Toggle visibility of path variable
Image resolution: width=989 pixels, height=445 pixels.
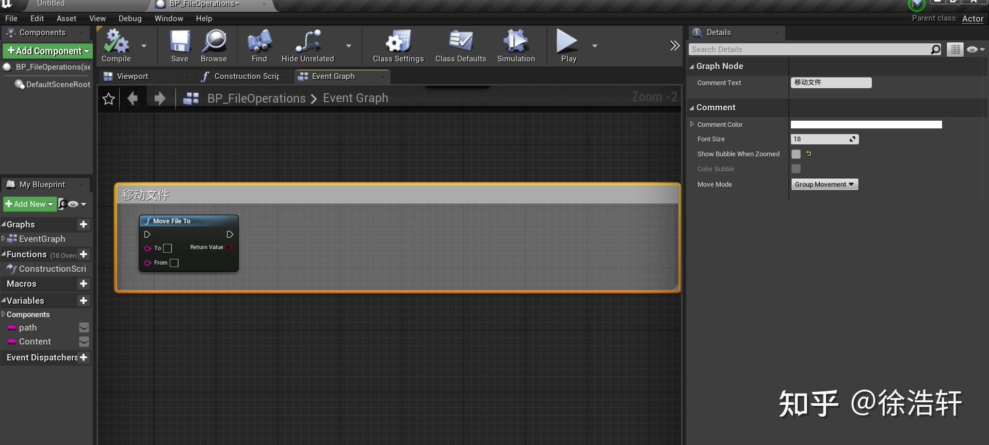pyautogui.click(x=84, y=327)
